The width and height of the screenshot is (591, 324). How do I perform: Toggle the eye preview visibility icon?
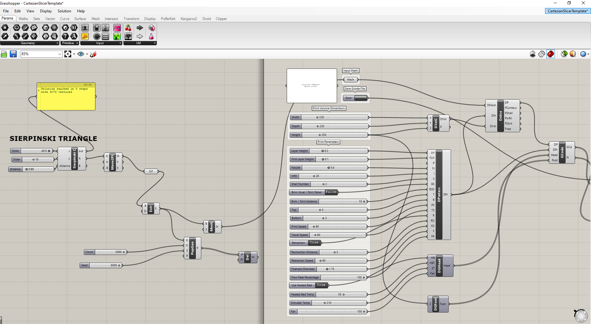click(x=81, y=54)
